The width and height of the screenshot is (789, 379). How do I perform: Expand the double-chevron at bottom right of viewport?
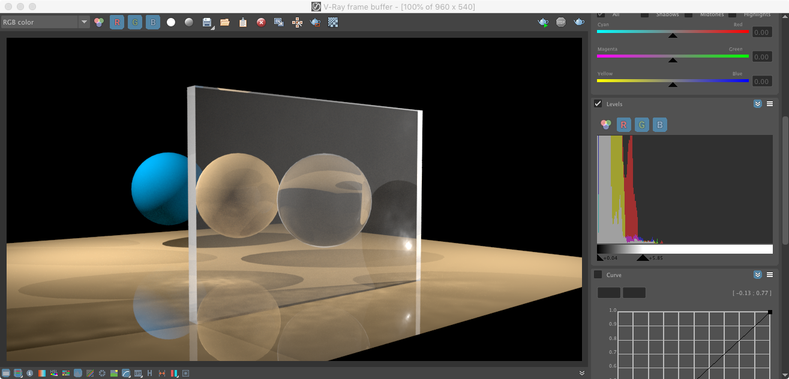(x=581, y=373)
